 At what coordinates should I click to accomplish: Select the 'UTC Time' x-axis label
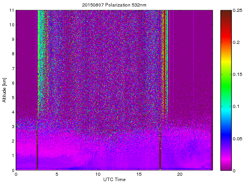[114, 179]
